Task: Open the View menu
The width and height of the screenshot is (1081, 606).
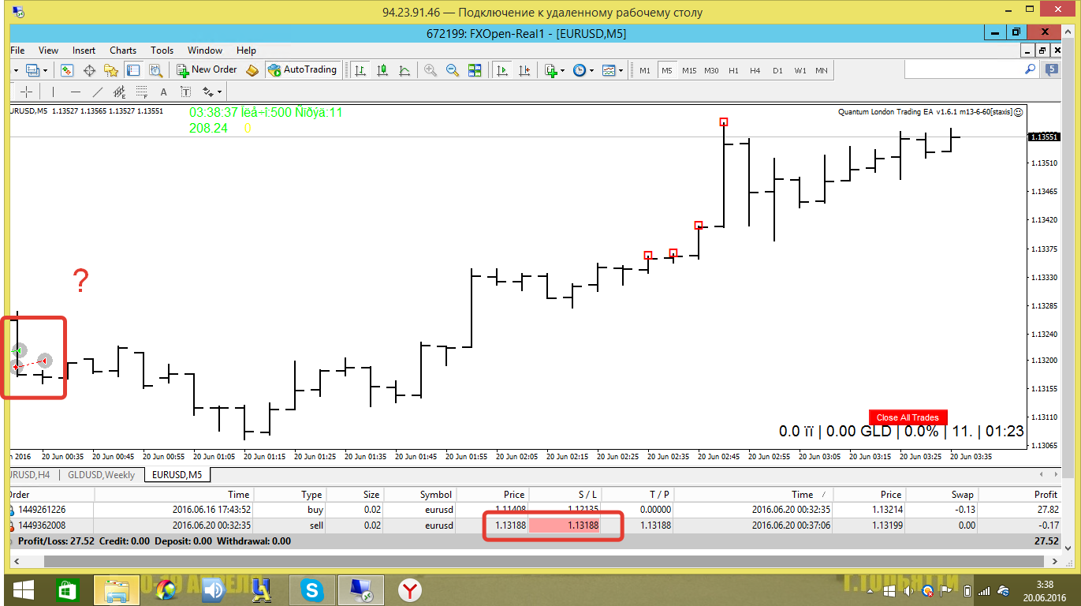Action: pyautogui.click(x=48, y=50)
